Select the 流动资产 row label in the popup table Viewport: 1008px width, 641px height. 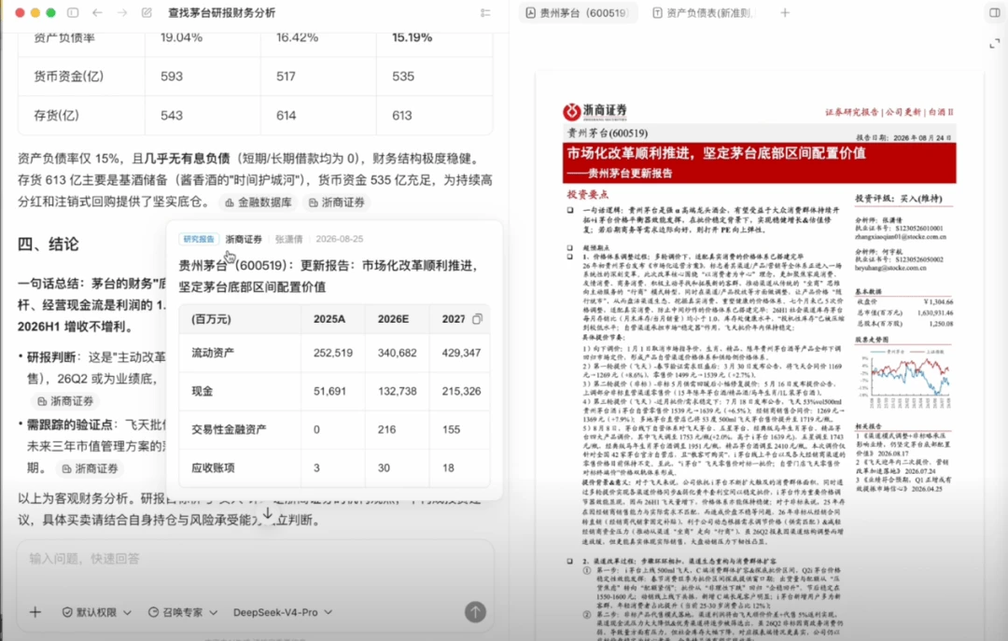coord(213,353)
